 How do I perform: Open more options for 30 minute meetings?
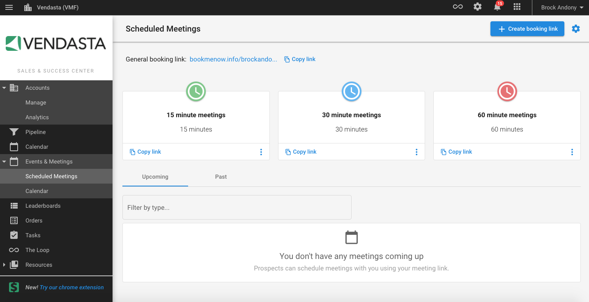click(x=416, y=152)
